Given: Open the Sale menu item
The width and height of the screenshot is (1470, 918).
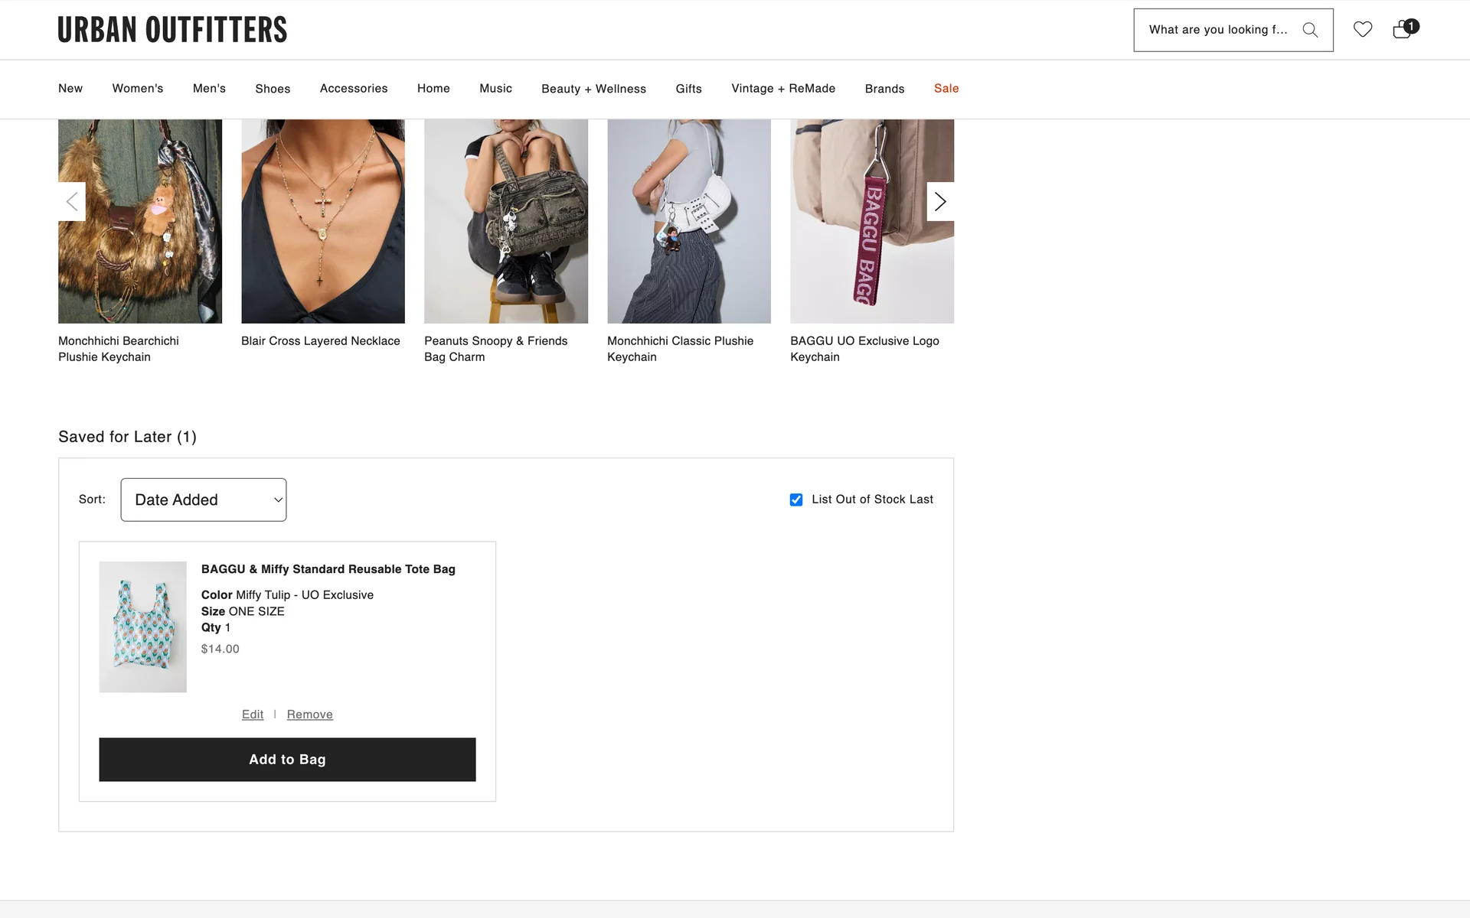Looking at the screenshot, I should (946, 89).
